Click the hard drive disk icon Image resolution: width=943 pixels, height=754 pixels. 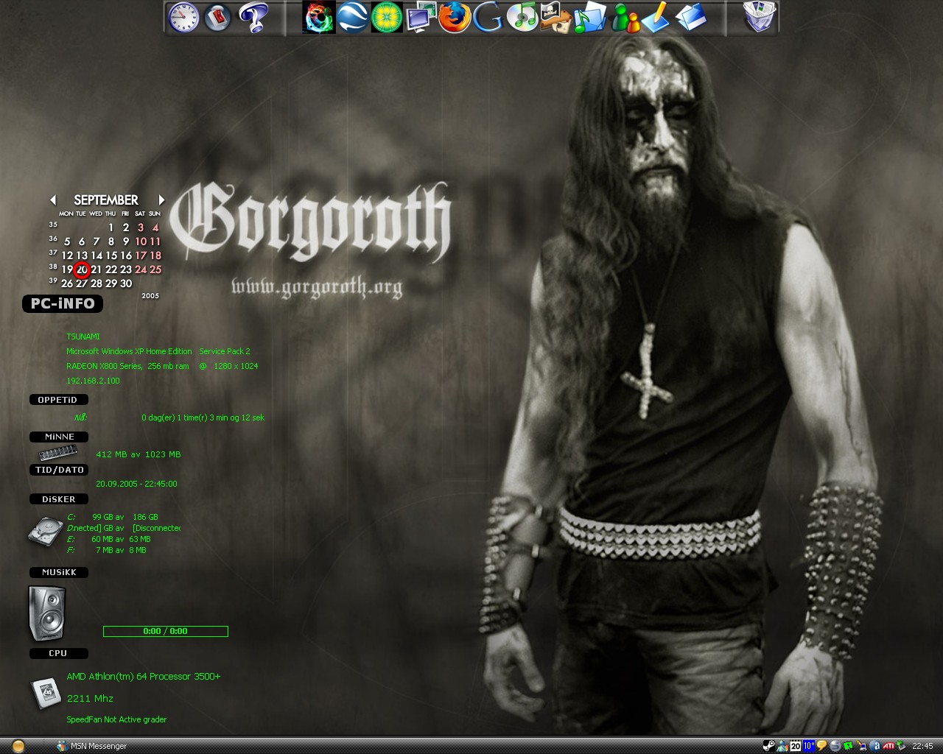[x=46, y=531]
